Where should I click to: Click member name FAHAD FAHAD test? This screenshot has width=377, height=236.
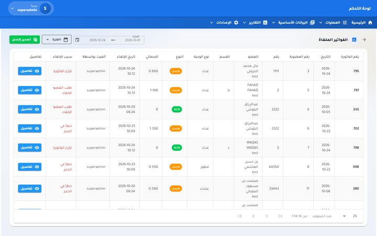252,90
